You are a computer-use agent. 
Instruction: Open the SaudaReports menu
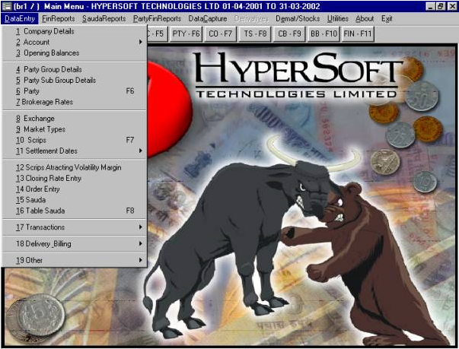click(x=104, y=19)
